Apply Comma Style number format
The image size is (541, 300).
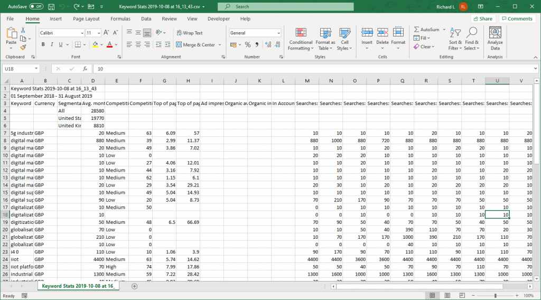257,44
